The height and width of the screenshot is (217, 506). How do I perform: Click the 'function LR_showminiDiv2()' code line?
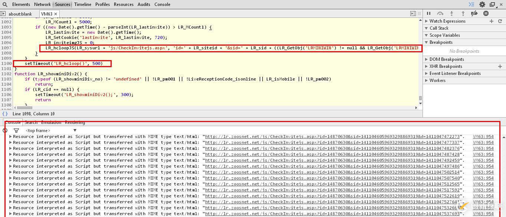[x=50, y=74]
